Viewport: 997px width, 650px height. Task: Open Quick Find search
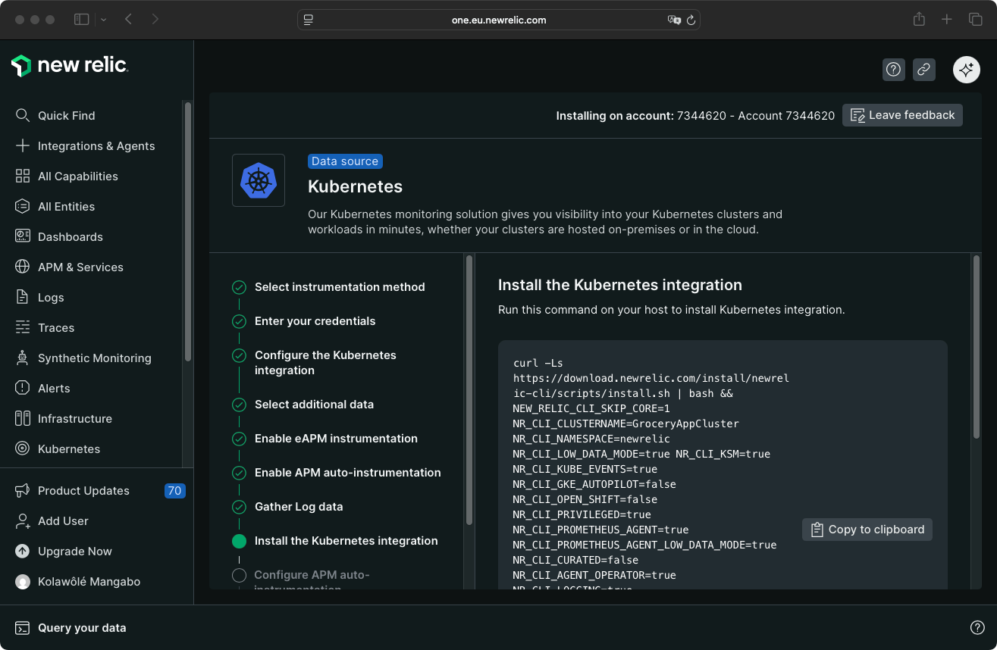tap(66, 115)
